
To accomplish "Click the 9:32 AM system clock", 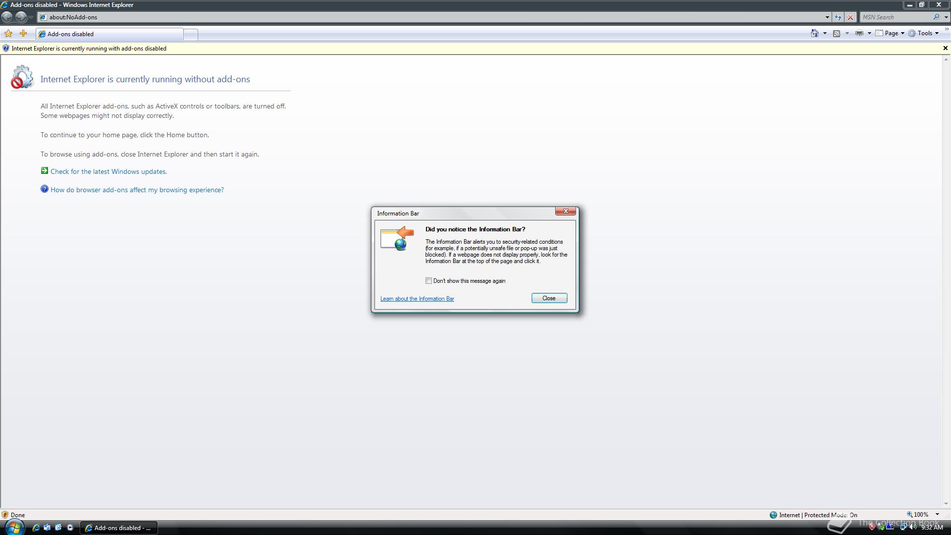I will pyautogui.click(x=932, y=528).
